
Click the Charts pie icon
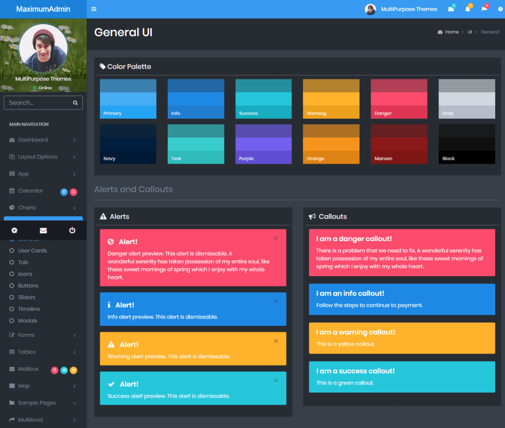(12, 208)
